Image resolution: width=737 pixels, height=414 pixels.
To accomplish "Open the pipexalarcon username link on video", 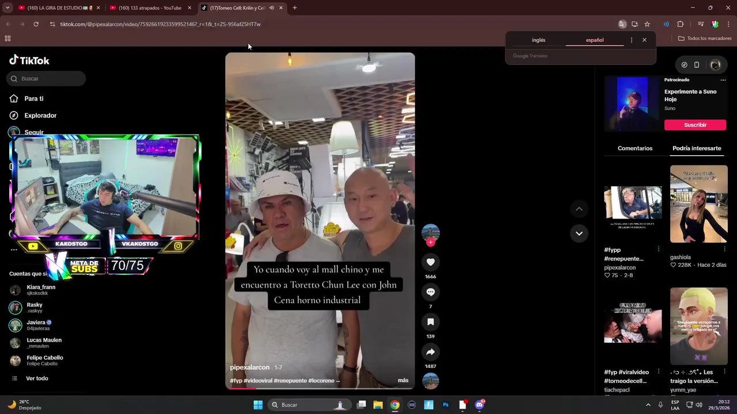I will (249, 367).
